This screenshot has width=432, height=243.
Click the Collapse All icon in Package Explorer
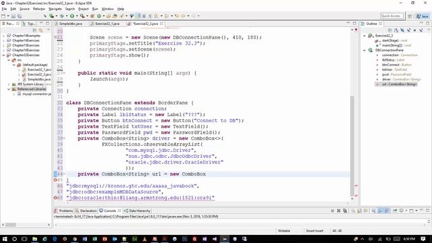[34, 30]
